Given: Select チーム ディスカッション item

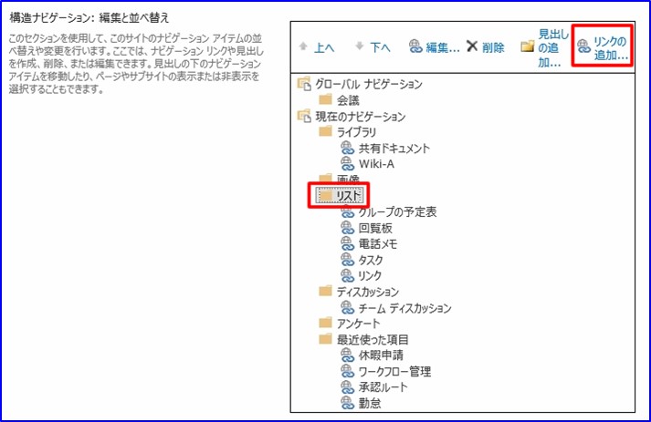Looking at the screenshot, I should 404,308.
